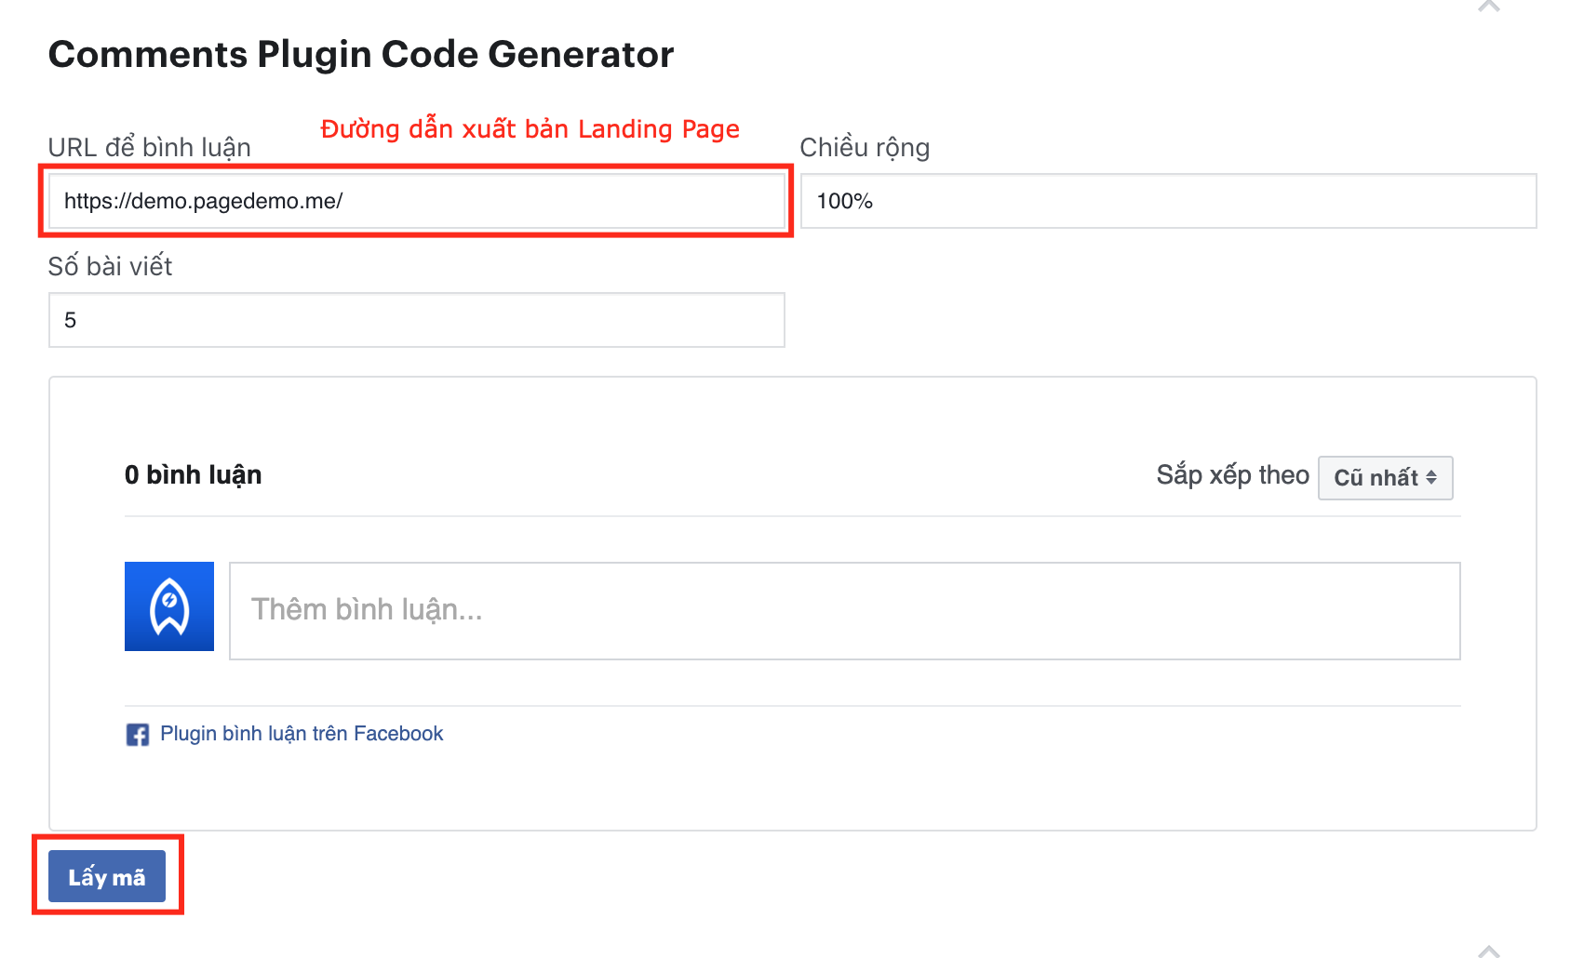The image size is (1584, 958).
Task: Click the "0 bình luận" count heading
Action: (194, 475)
